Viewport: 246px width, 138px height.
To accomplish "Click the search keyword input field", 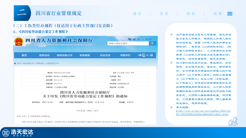I will [x=128, y=43].
